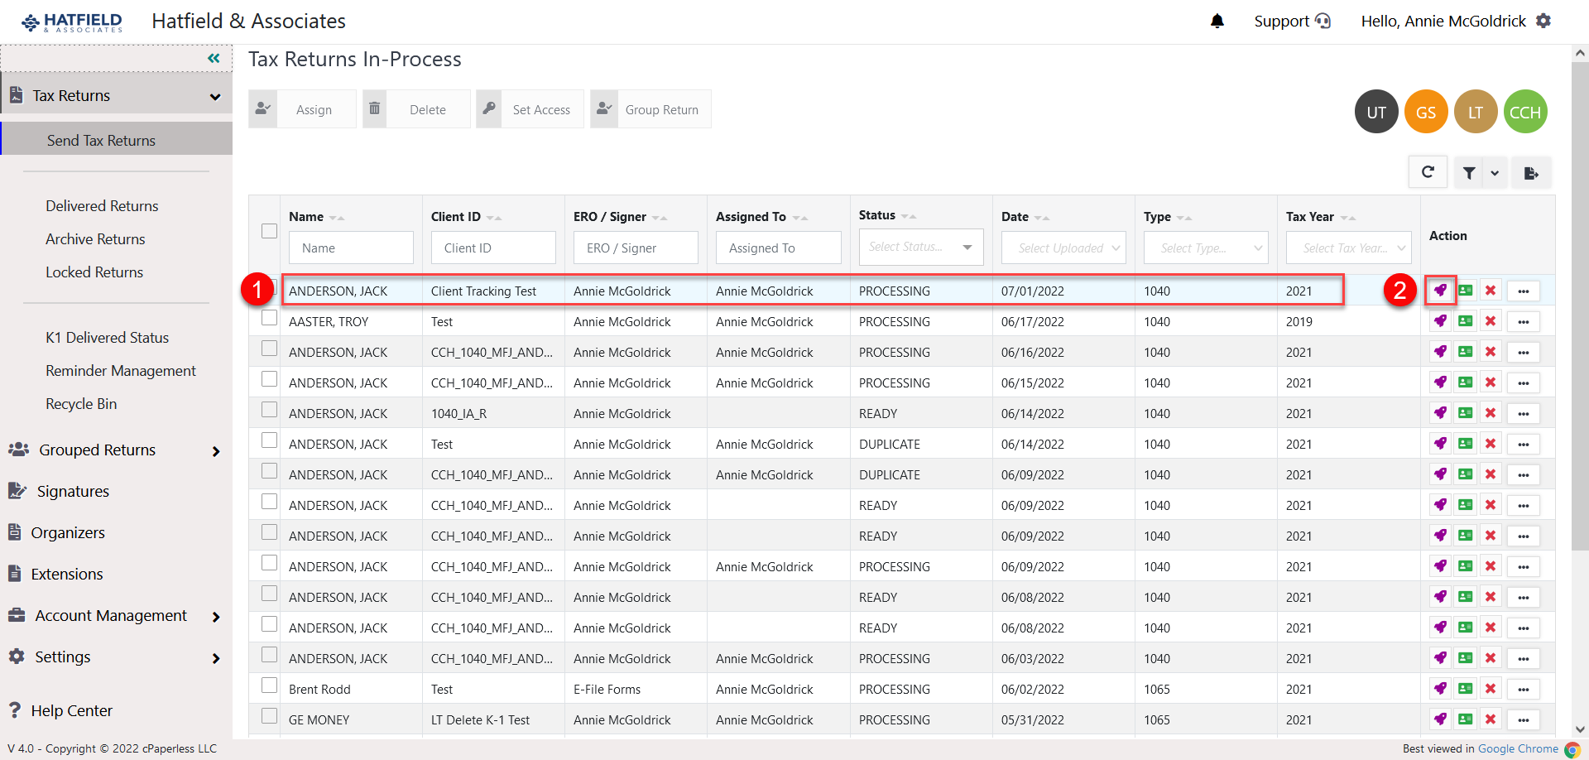The image size is (1589, 760).
Task: Click the Google Chrome link at the bottom
Action: [x=1519, y=748]
